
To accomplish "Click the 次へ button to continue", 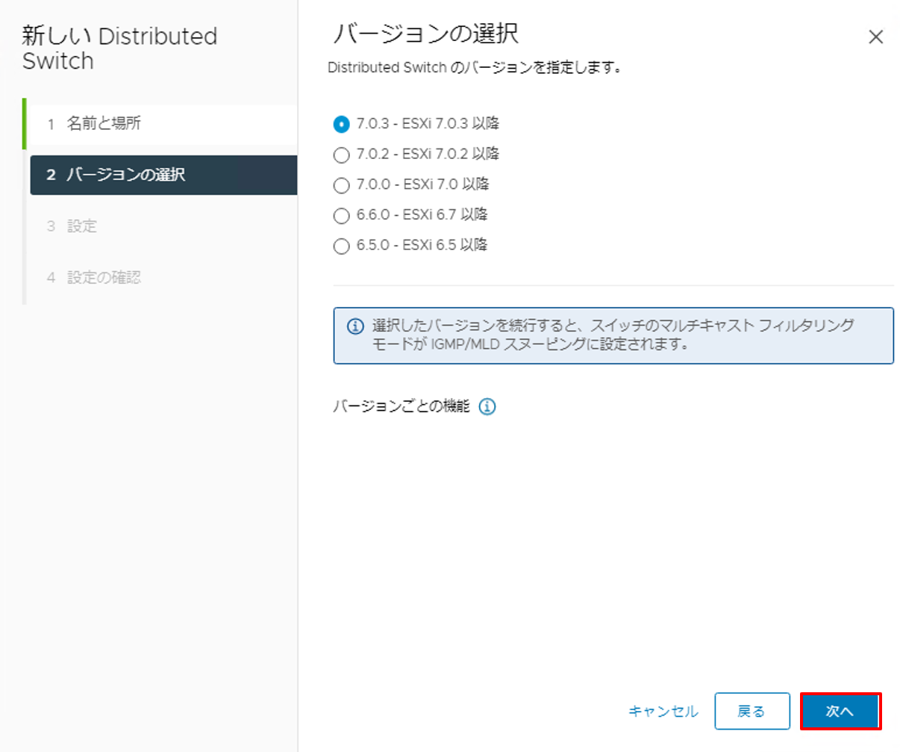I will [x=840, y=712].
